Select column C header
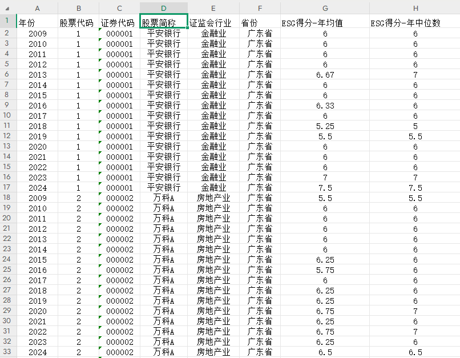This screenshot has height=358, width=460. 119,8
